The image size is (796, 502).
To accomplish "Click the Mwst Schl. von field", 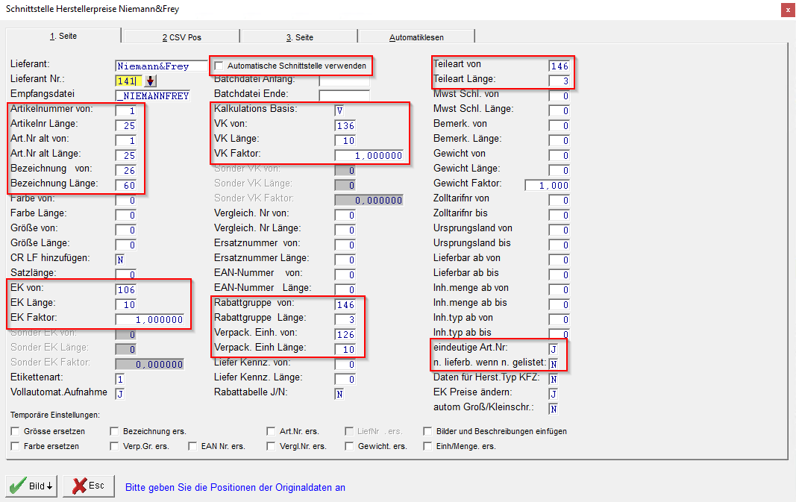I will 560,96.
